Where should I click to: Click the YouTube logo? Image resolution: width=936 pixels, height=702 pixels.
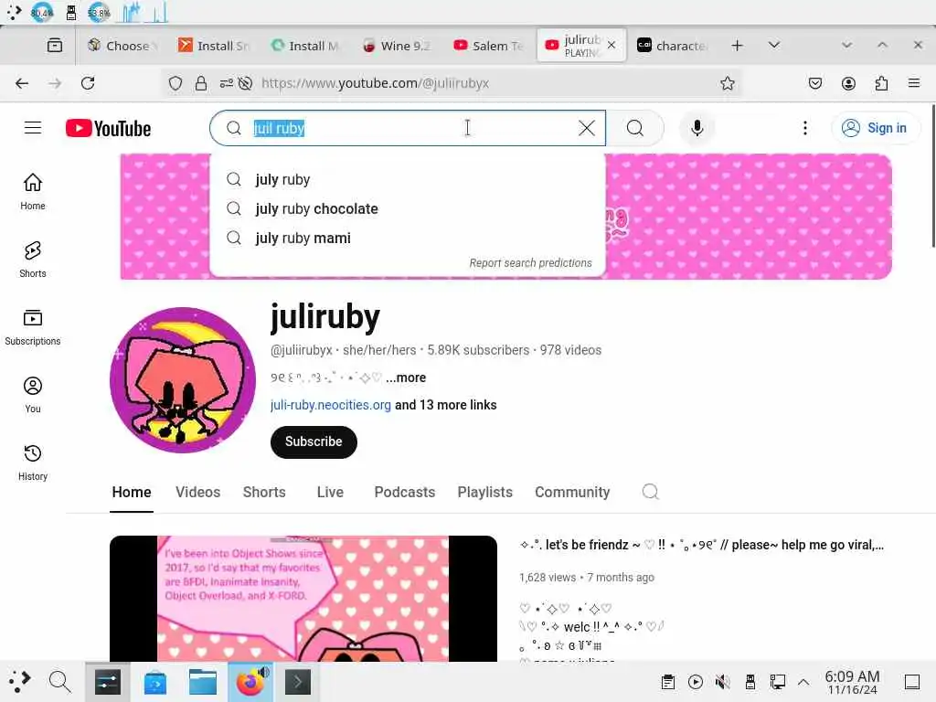tap(108, 128)
